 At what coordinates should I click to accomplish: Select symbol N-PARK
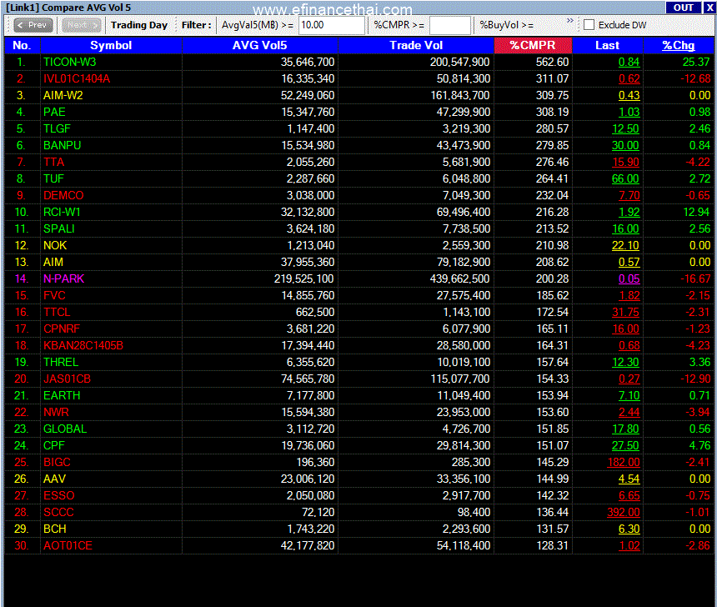coord(64,278)
